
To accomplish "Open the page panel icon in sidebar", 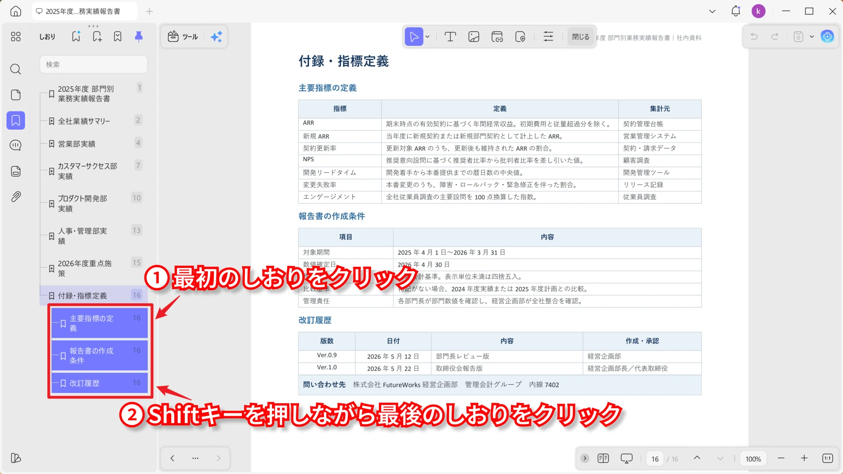I will coord(16,95).
